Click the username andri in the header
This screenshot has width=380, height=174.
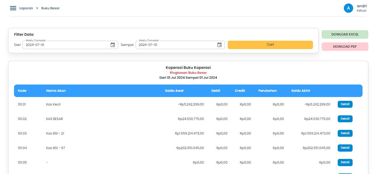tap(362, 6)
